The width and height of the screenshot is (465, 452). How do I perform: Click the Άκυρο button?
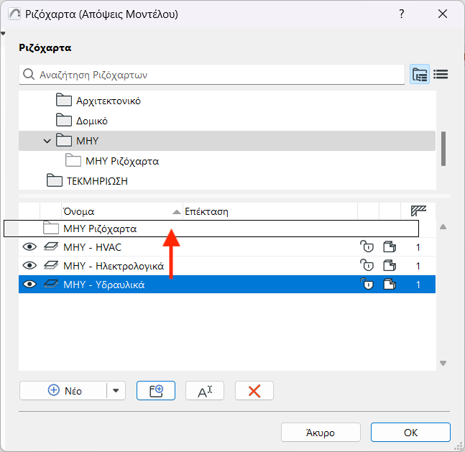tap(320, 433)
